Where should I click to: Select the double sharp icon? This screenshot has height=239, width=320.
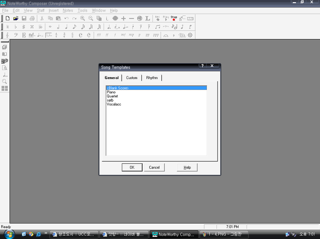(32, 27)
